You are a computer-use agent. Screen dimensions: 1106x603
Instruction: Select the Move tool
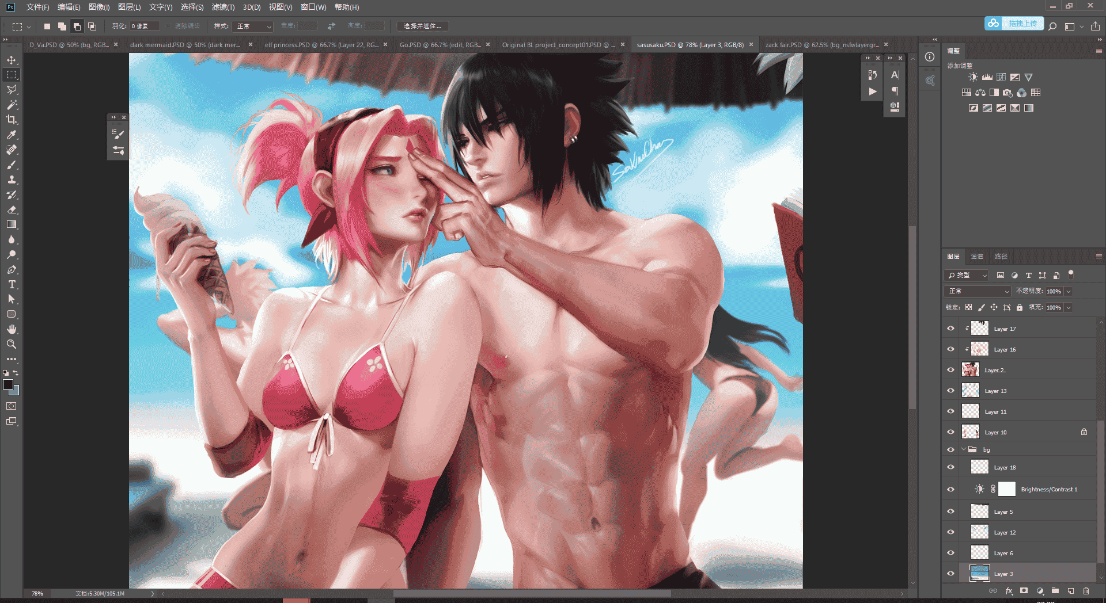point(12,60)
